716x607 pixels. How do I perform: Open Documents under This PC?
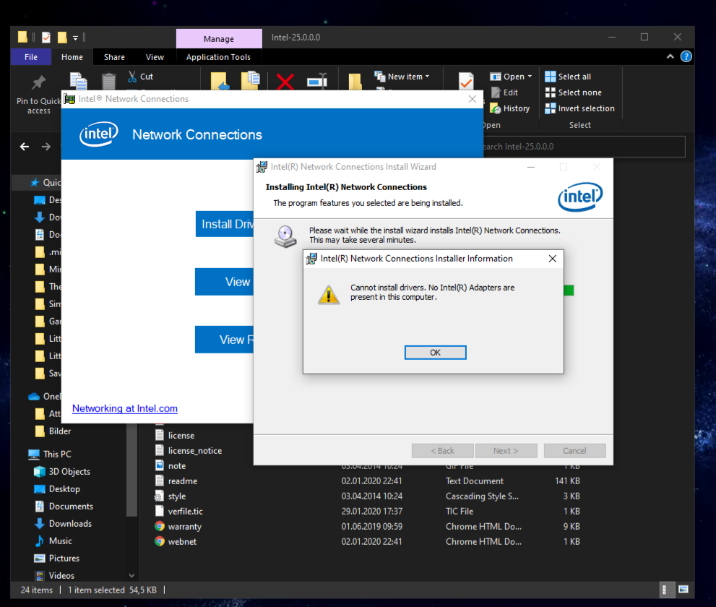pos(64,507)
